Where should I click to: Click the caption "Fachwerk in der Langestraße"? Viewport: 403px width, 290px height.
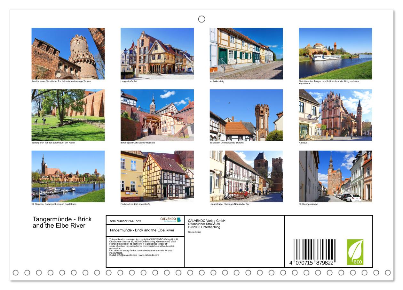[135, 204]
